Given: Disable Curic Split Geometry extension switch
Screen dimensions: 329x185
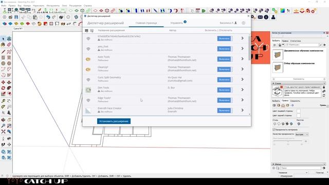Looking at the screenshot, I should click(x=225, y=80).
